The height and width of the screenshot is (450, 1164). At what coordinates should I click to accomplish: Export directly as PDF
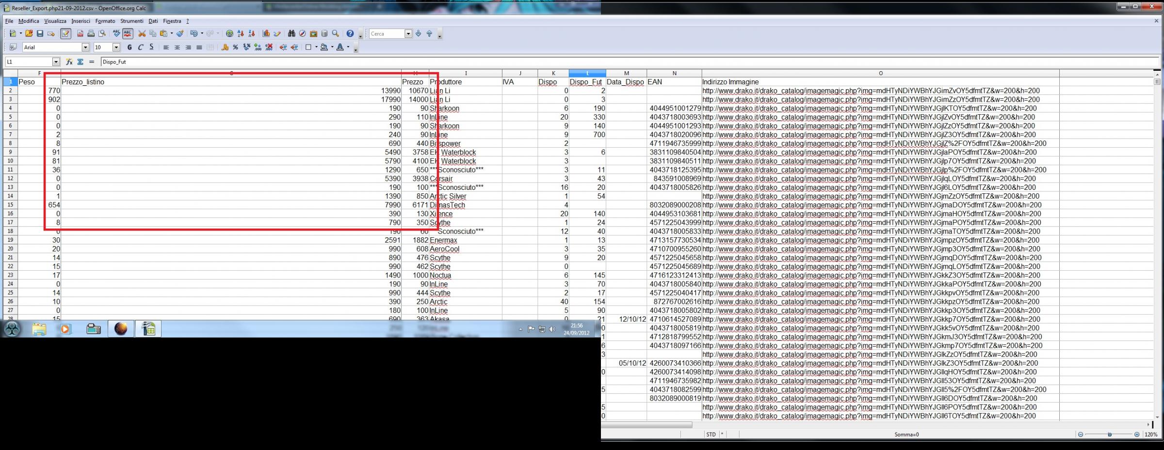[x=80, y=33]
